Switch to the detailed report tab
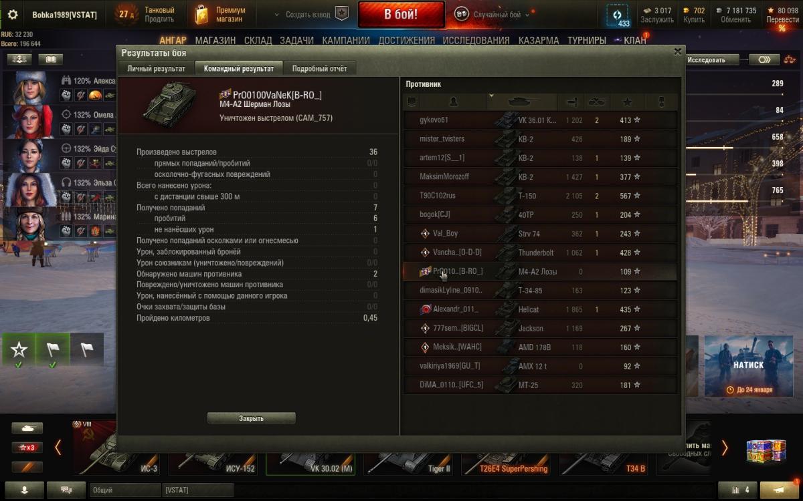 [x=320, y=68]
